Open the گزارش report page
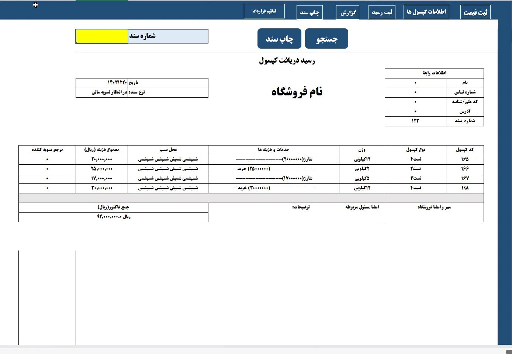512x354 pixels. click(347, 13)
